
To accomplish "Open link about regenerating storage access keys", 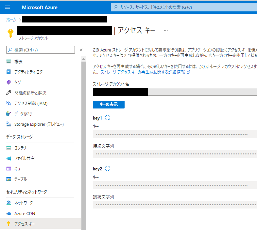I will [x=143, y=72].
